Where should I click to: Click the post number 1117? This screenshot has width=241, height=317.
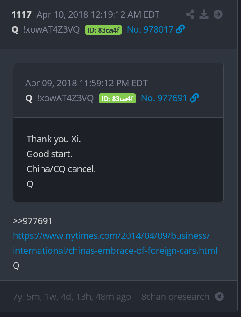point(22,14)
